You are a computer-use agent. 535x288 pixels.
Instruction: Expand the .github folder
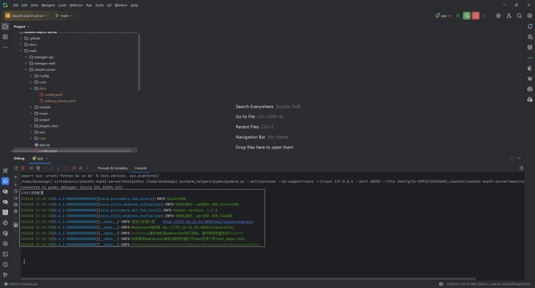click(x=21, y=39)
